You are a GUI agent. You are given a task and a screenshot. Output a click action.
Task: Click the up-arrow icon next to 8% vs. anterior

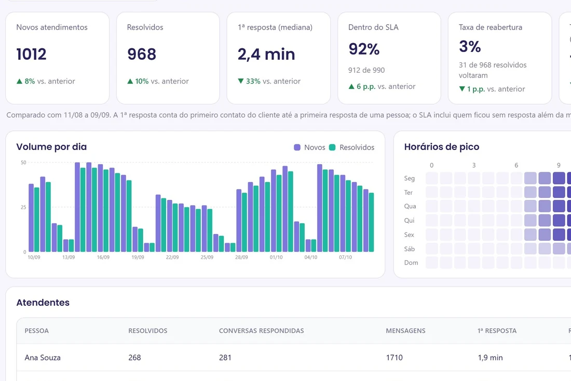(19, 81)
